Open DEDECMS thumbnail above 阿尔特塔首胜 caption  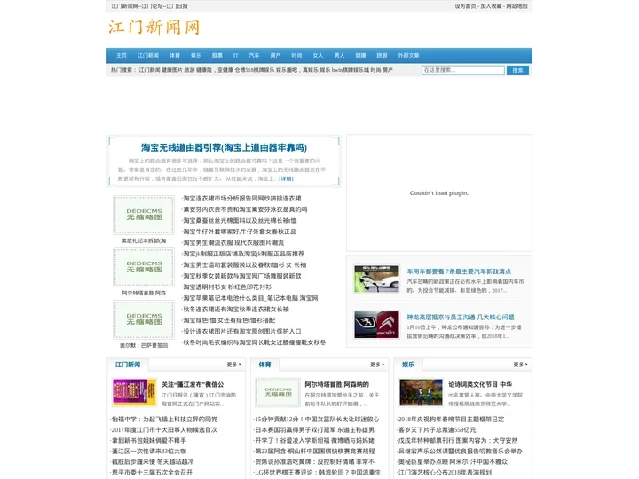coord(144,267)
